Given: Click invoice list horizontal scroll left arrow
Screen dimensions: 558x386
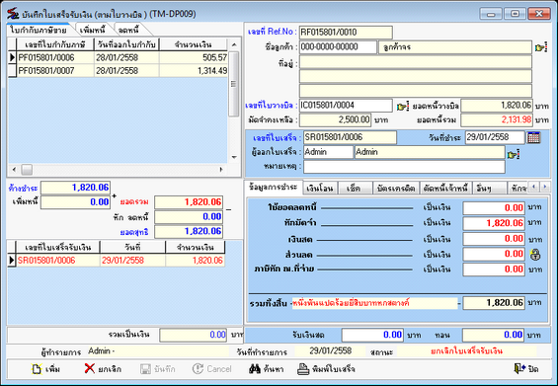Looking at the screenshot, I should [14, 170].
